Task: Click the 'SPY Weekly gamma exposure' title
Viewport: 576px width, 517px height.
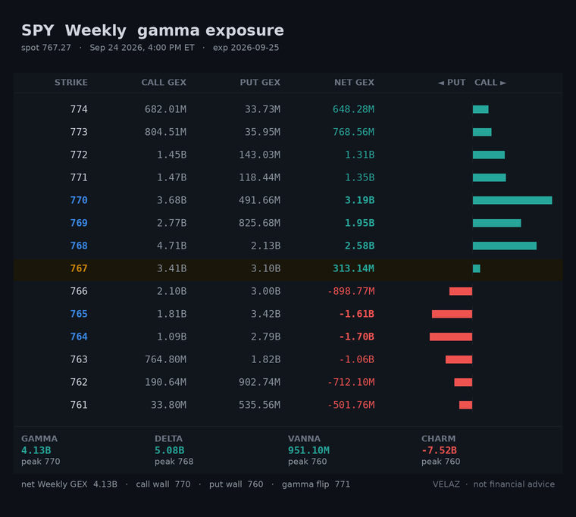Action: click(152, 30)
